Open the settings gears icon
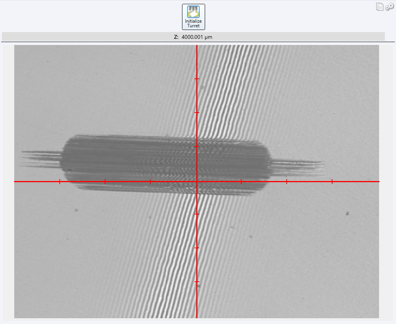The height and width of the screenshot is (324, 396). pyautogui.click(x=389, y=7)
